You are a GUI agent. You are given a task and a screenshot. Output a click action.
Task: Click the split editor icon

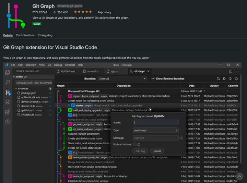(x=231, y=71)
